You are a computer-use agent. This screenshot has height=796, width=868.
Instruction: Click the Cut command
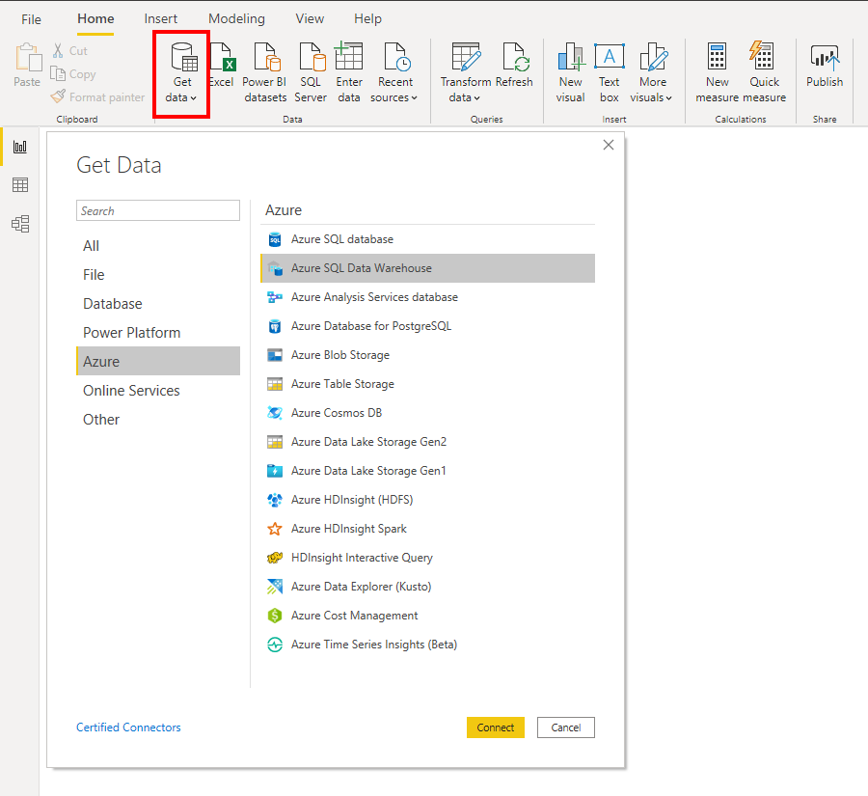click(70, 50)
